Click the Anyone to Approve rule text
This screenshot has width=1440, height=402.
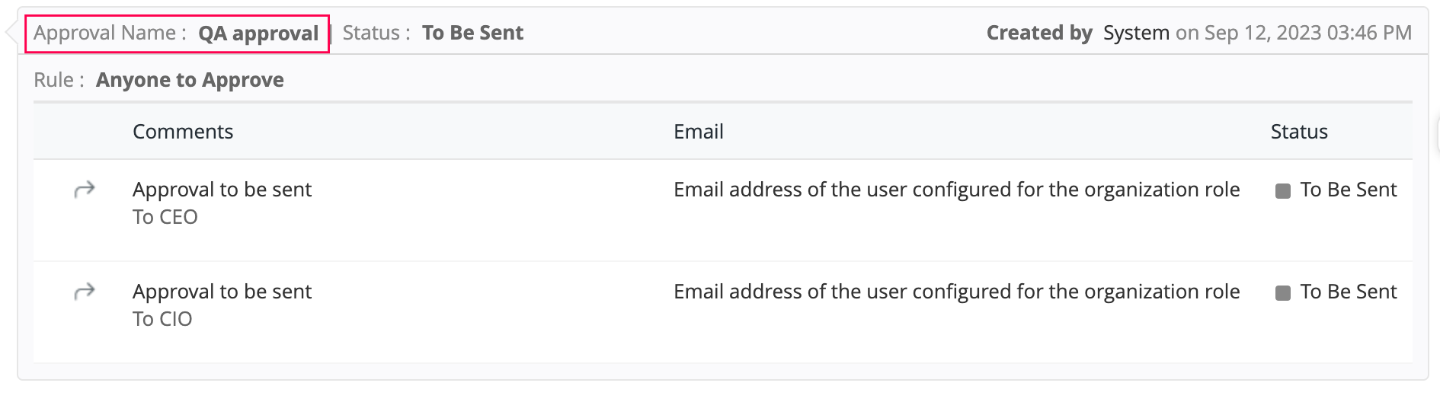tap(190, 80)
